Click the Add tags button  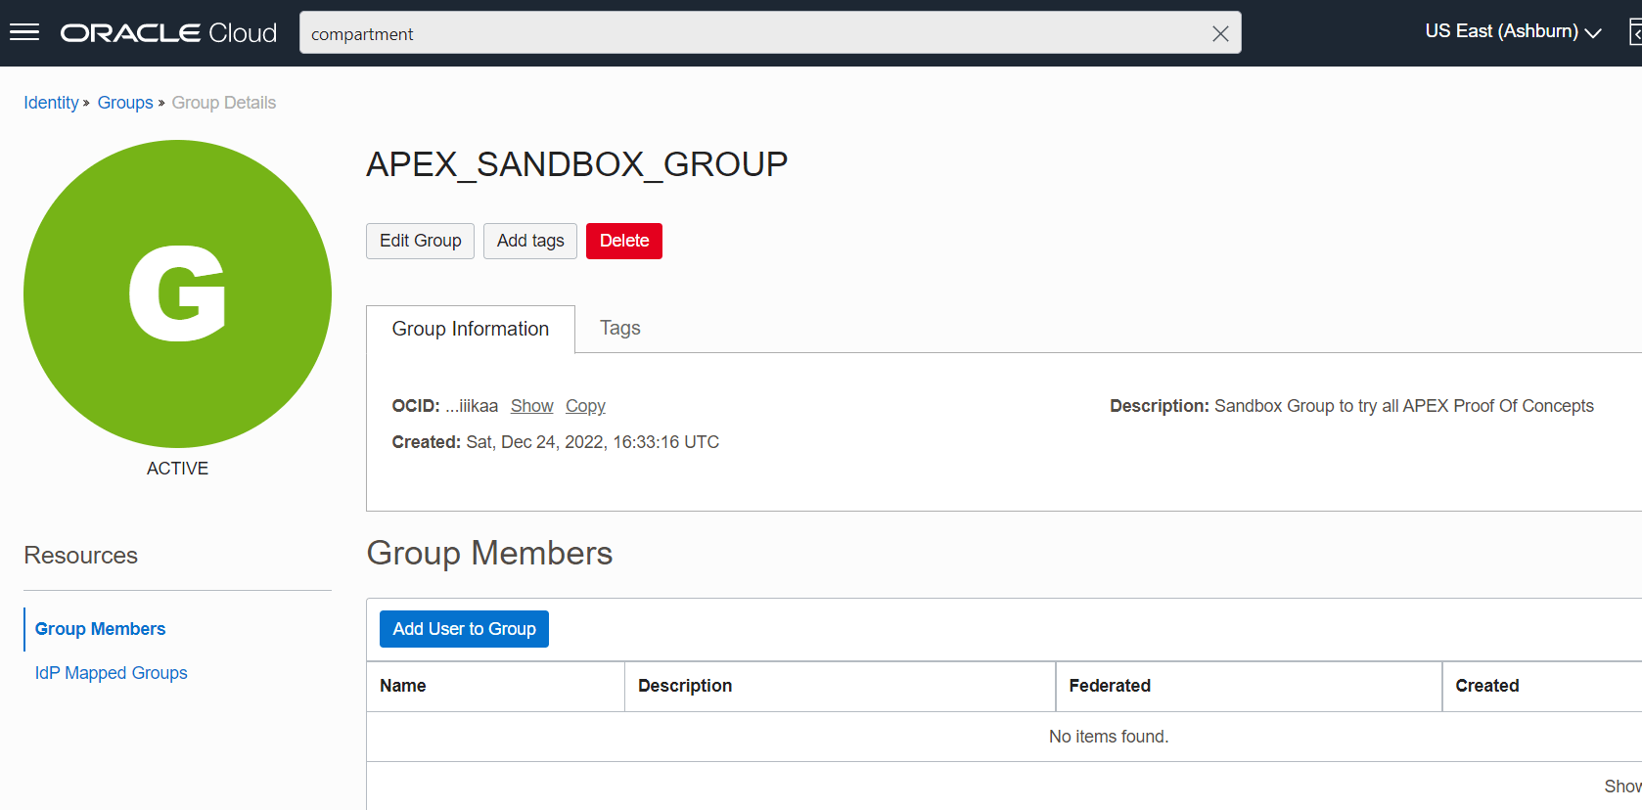530,241
